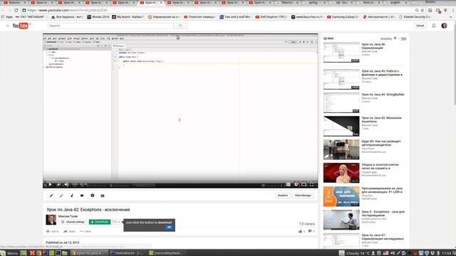456x256 pixels.
Task: Open the taskbar Menu button
Action: [9, 253]
